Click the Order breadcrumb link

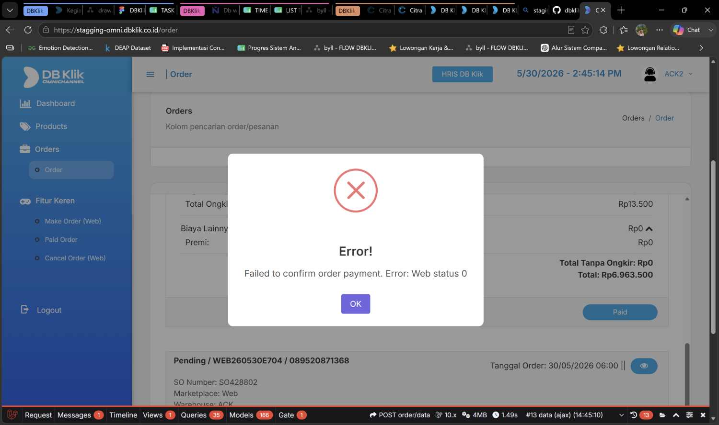pyautogui.click(x=664, y=118)
